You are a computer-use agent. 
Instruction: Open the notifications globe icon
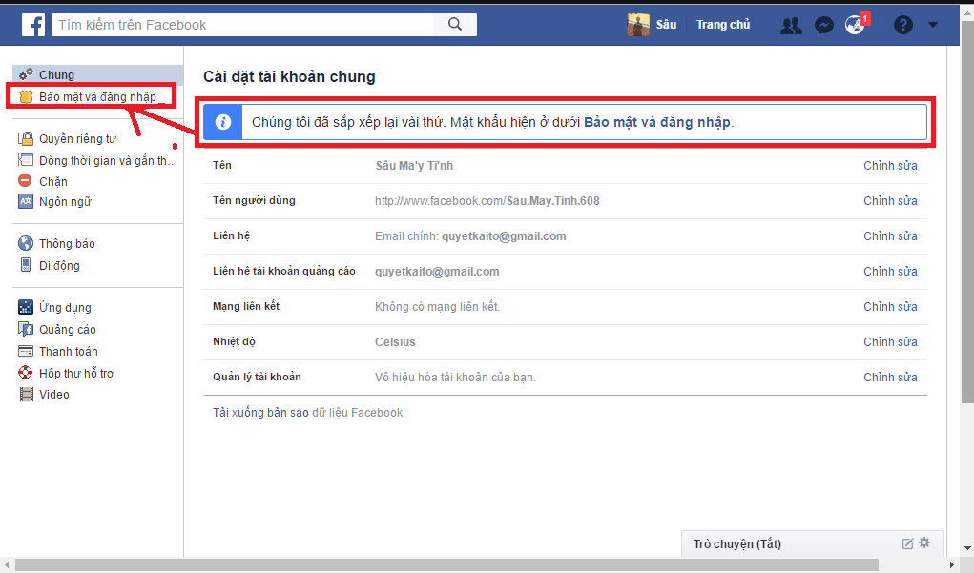pos(856,26)
